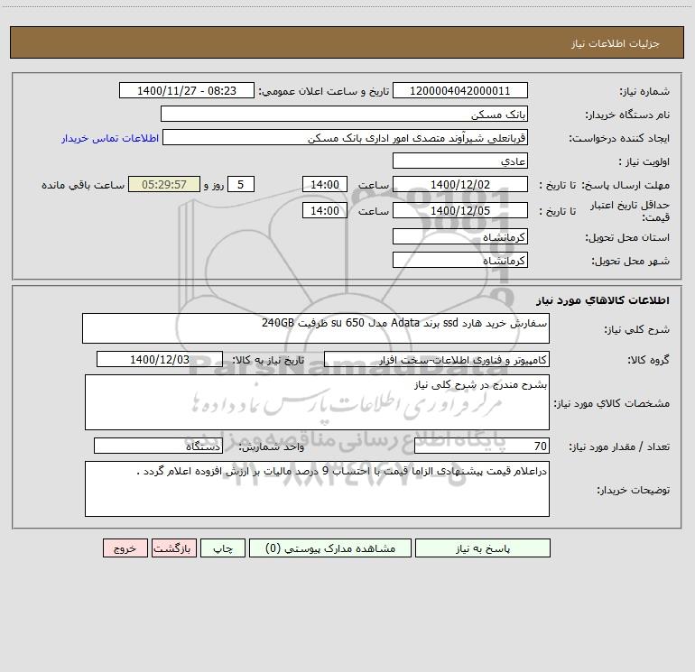Click the استان محل تحویل label
695x672 pixels.
tap(627, 238)
